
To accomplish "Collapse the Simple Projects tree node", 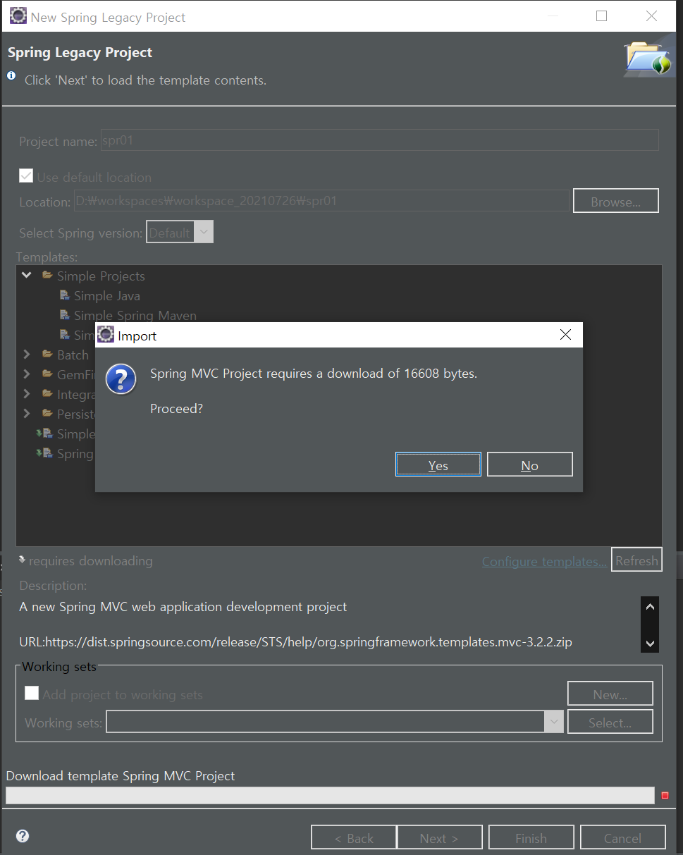I will point(27,275).
